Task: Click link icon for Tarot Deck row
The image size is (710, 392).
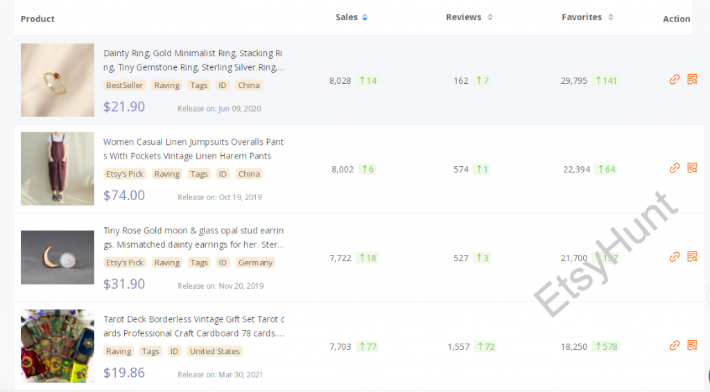Action: (x=674, y=346)
